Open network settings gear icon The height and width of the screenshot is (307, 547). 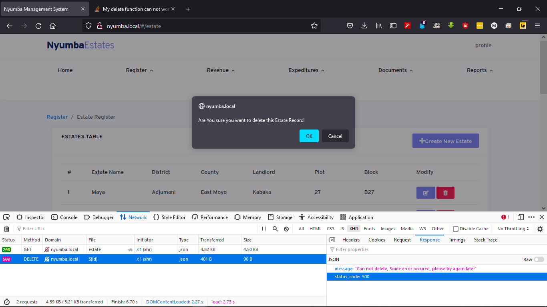coord(540,229)
